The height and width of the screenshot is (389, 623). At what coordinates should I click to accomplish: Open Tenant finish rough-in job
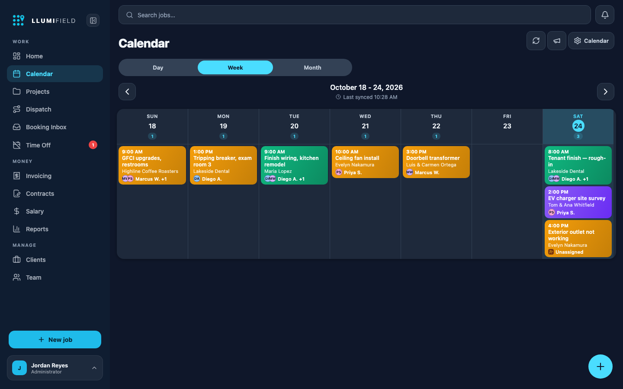click(x=578, y=165)
